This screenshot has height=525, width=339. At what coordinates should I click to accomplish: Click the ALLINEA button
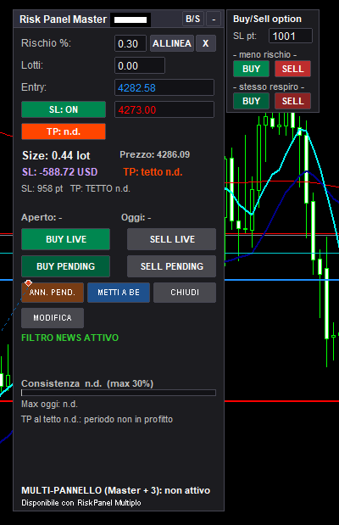(172, 43)
